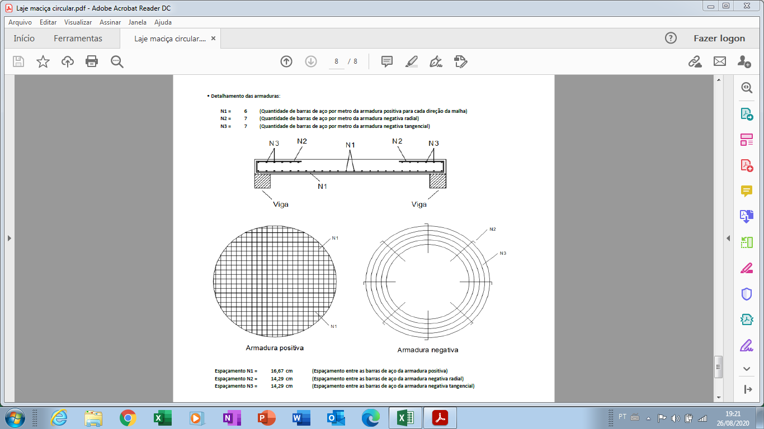The width and height of the screenshot is (764, 429).
Task: Open the sign document pen tool
Action: tap(436, 61)
